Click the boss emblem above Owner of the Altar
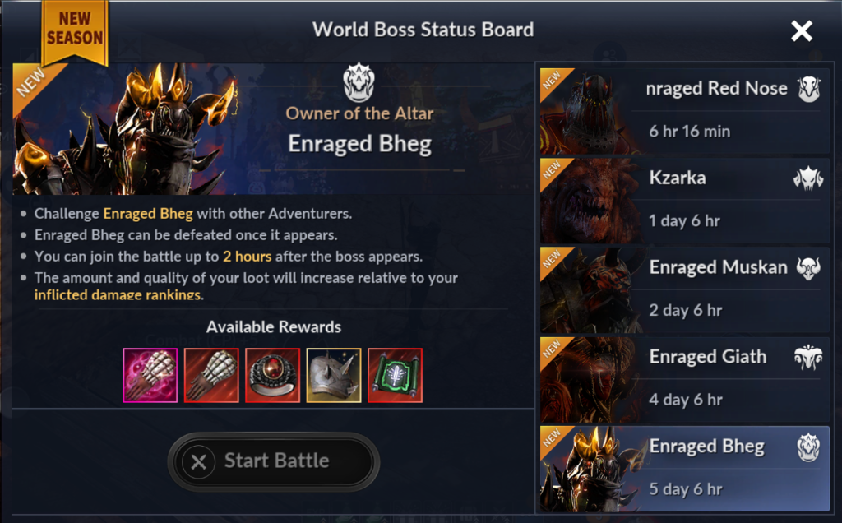 pyautogui.click(x=359, y=82)
